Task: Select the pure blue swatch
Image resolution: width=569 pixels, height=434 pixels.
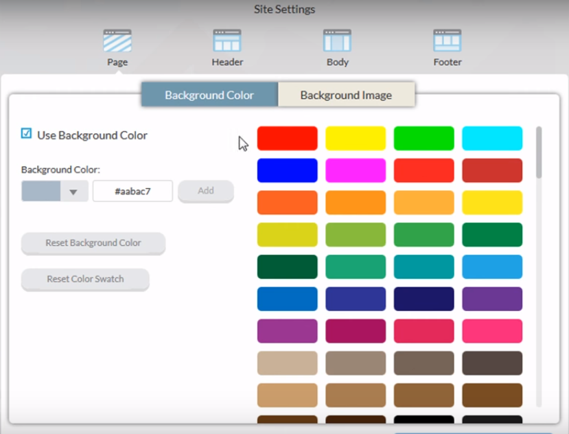Action: point(287,170)
